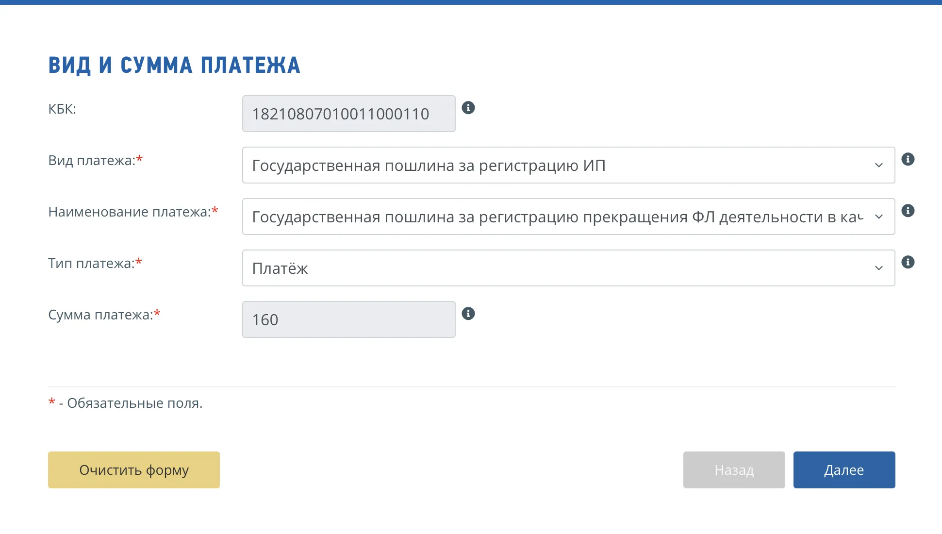This screenshot has width=942, height=534.
Task: Open the info tooltip near Сумма платежа
Action: coord(469,313)
